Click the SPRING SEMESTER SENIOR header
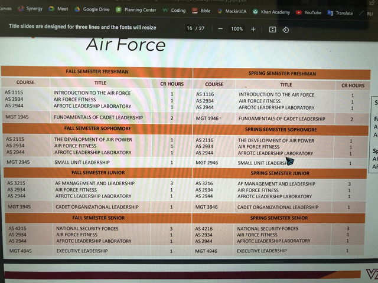 (279, 218)
